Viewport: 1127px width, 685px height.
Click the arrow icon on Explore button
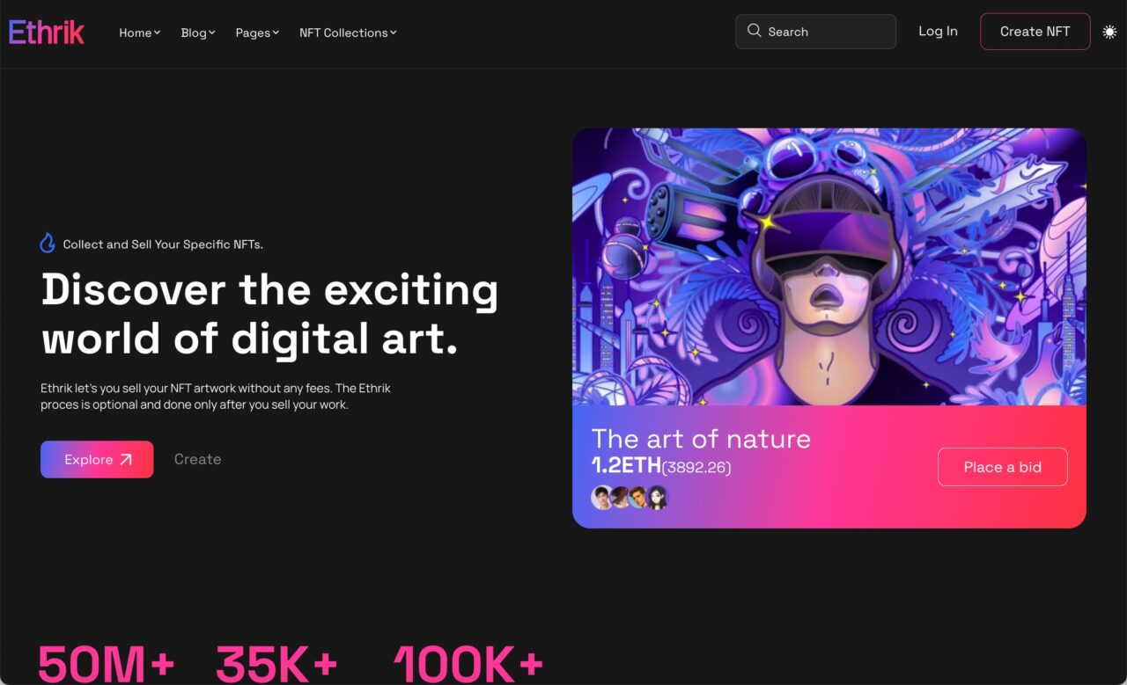[x=125, y=460]
